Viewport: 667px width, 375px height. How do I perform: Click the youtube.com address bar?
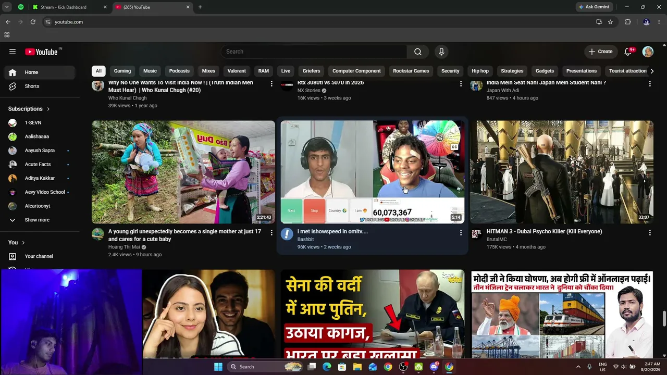(x=318, y=22)
